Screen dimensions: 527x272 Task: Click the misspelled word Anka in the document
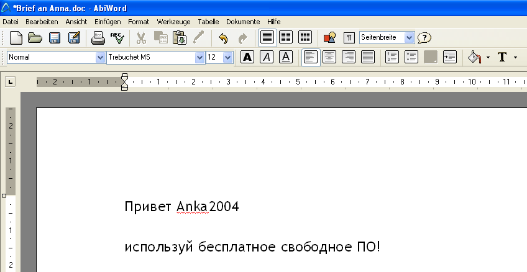coord(192,207)
